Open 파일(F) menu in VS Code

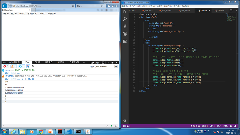[x=125, y=6]
